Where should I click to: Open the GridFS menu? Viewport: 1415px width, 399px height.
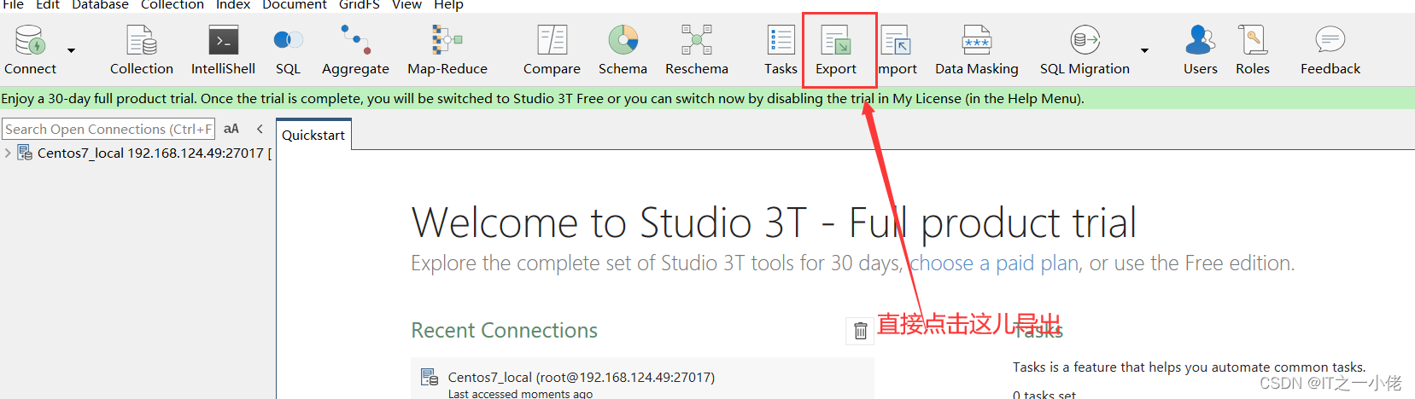pos(360,5)
